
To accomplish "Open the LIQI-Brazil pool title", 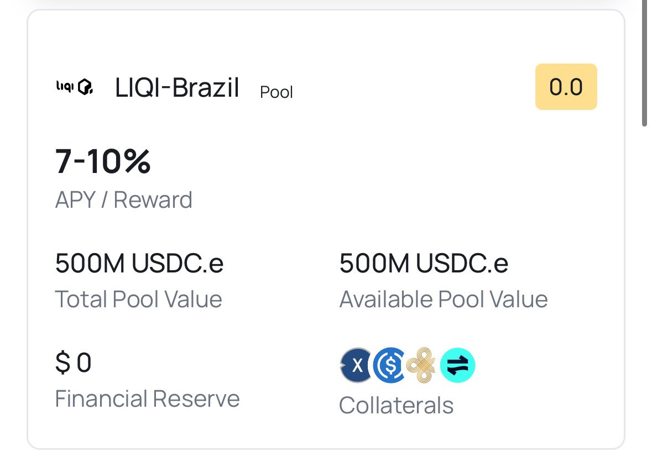I will click(177, 88).
